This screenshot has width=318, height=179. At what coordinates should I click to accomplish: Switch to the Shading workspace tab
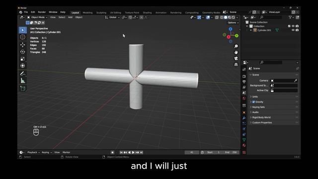point(147,12)
